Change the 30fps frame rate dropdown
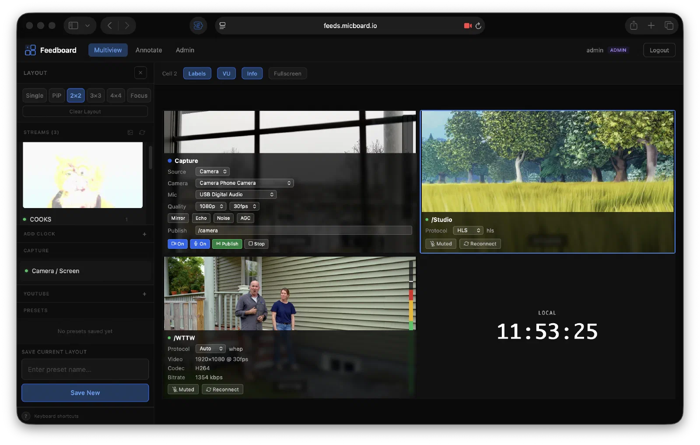The height and width of the screenshot is (445, 700). tap(245, 206)
